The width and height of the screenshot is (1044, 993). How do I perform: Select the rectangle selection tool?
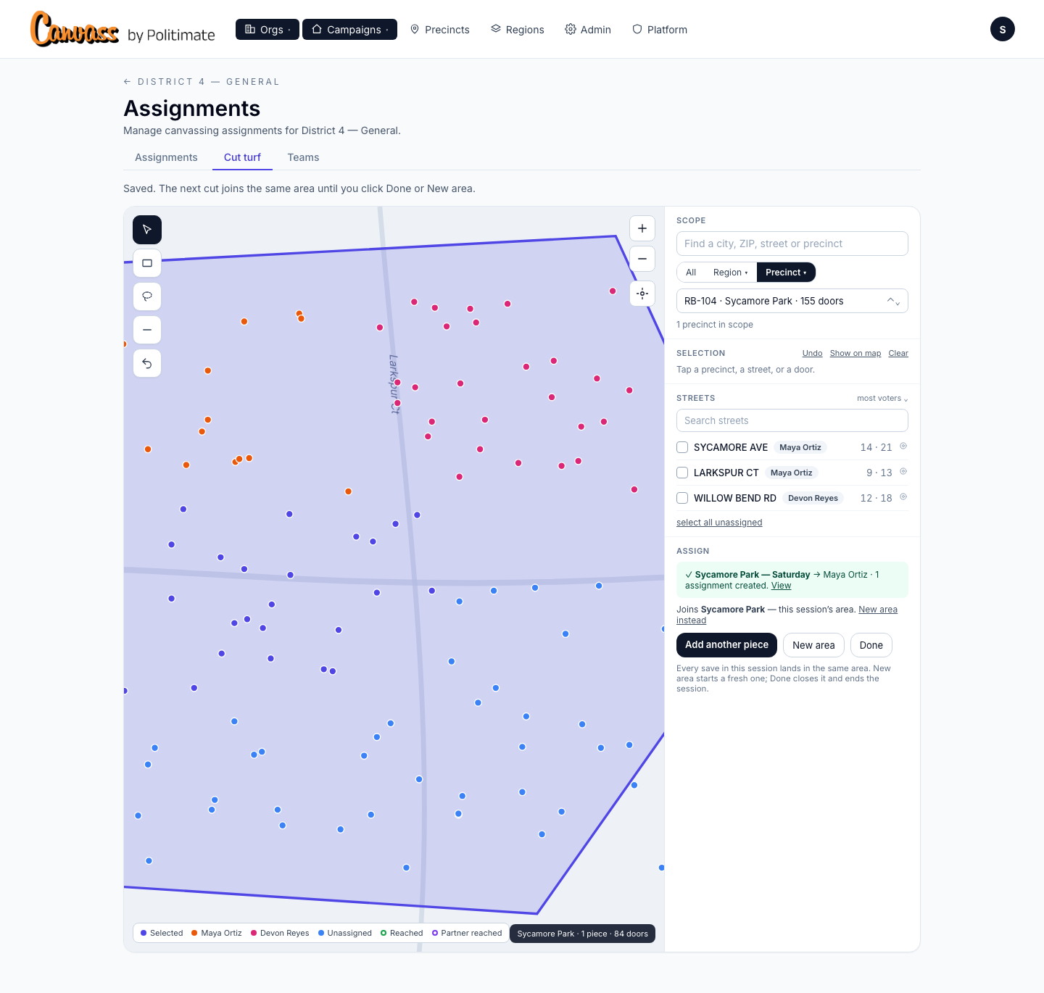(147, 263)
